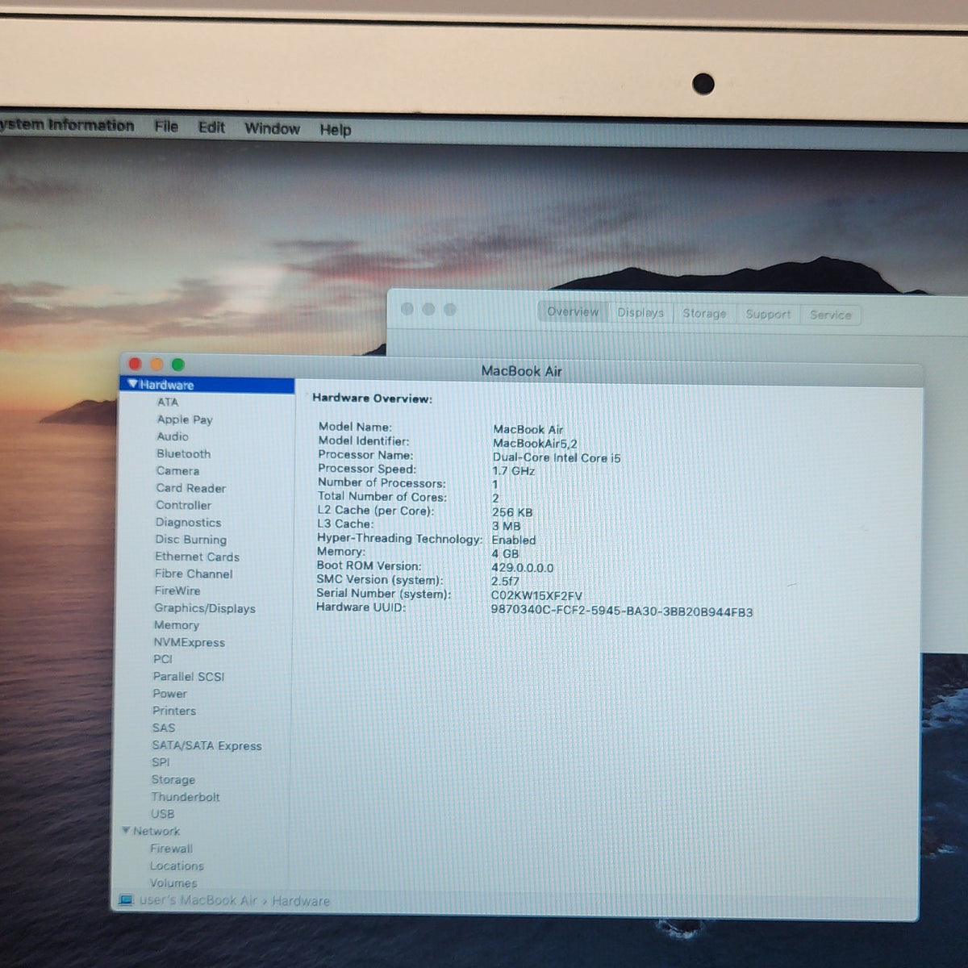
Task: Switch to the Support tab
Action: 768,315
